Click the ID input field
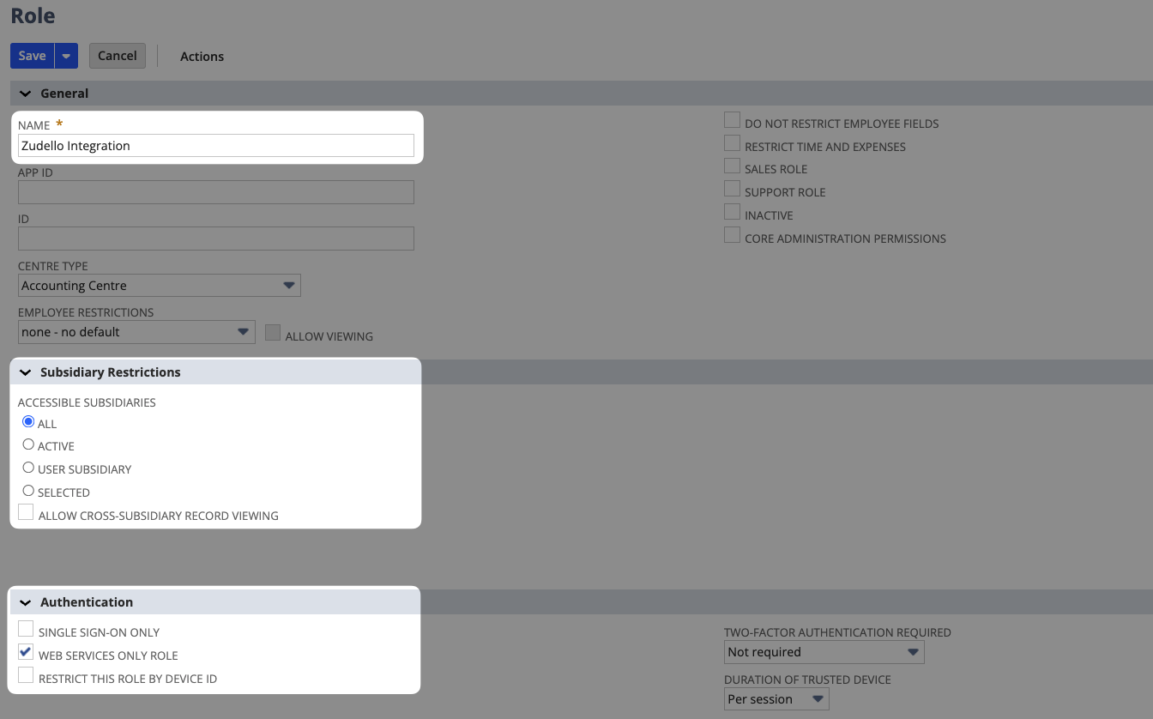 (216, 239)
